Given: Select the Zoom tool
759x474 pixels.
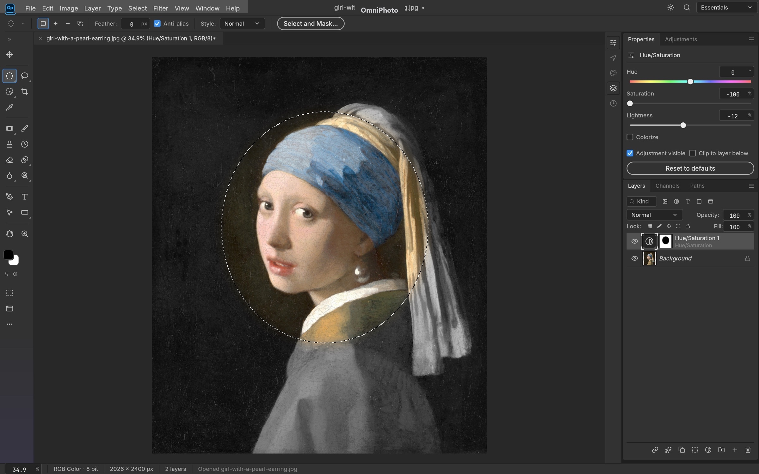Looking at the screenshot, I should click(x=25, y=234).
